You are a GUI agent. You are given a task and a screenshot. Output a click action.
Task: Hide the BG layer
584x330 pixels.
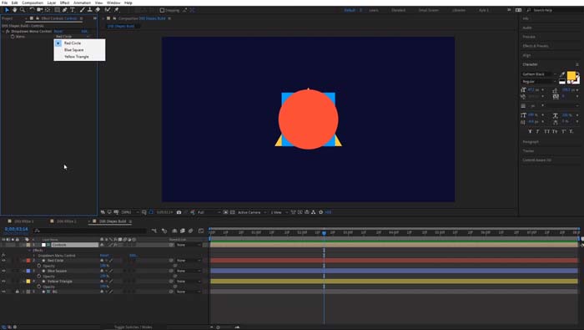click(3, 292)
